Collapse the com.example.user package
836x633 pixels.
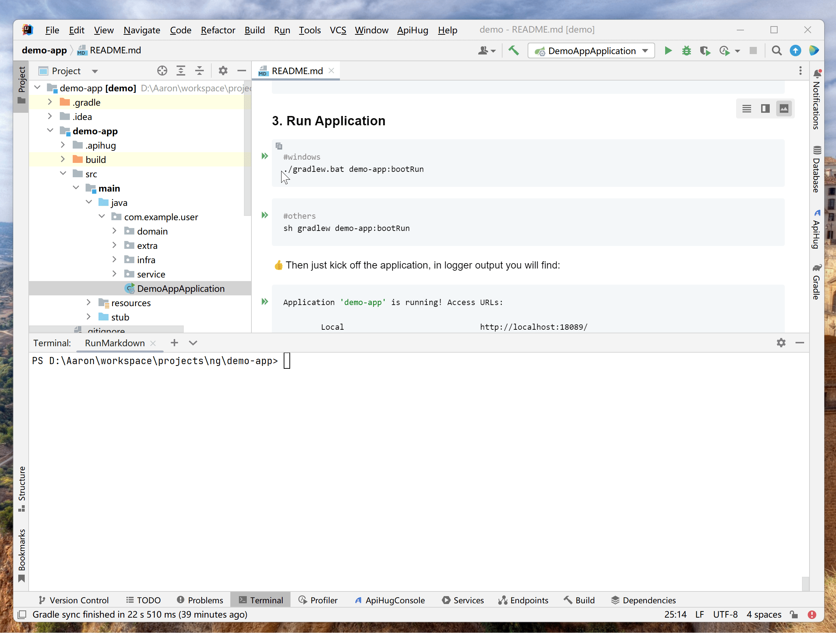(x=102, y=217)
